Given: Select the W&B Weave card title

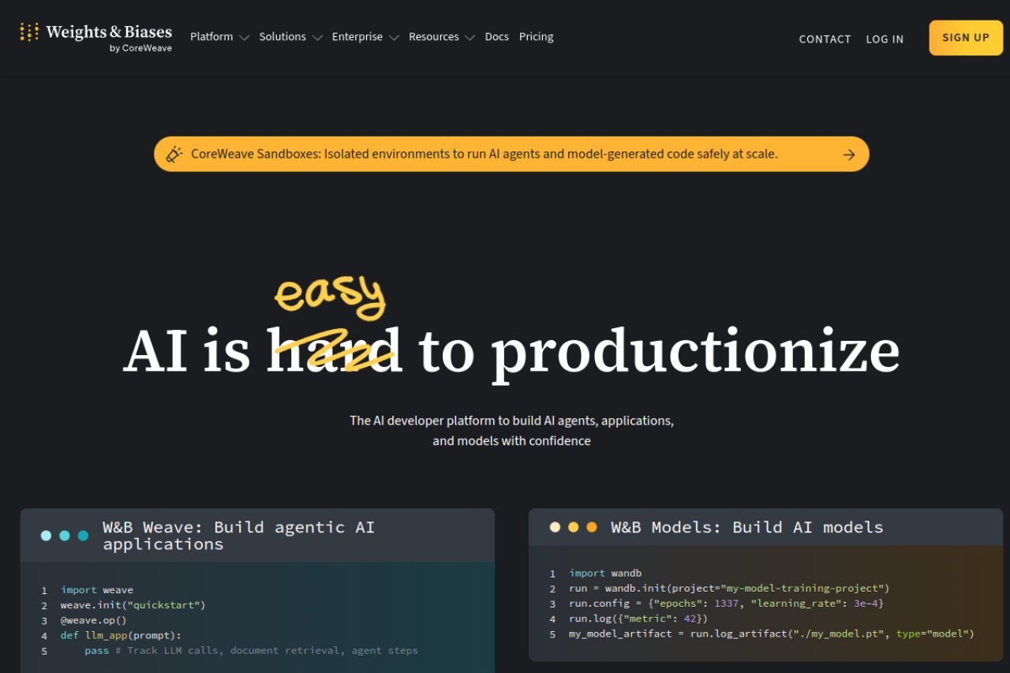Looking at the screenshot, I should [239, 536].
